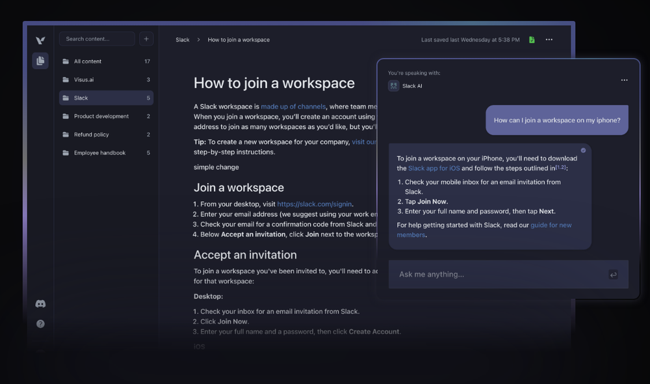Image resolution: width=650 pixels, height=384 pixels.
Task: Focus the Ask me anything chat input
Action: point(508,275)
